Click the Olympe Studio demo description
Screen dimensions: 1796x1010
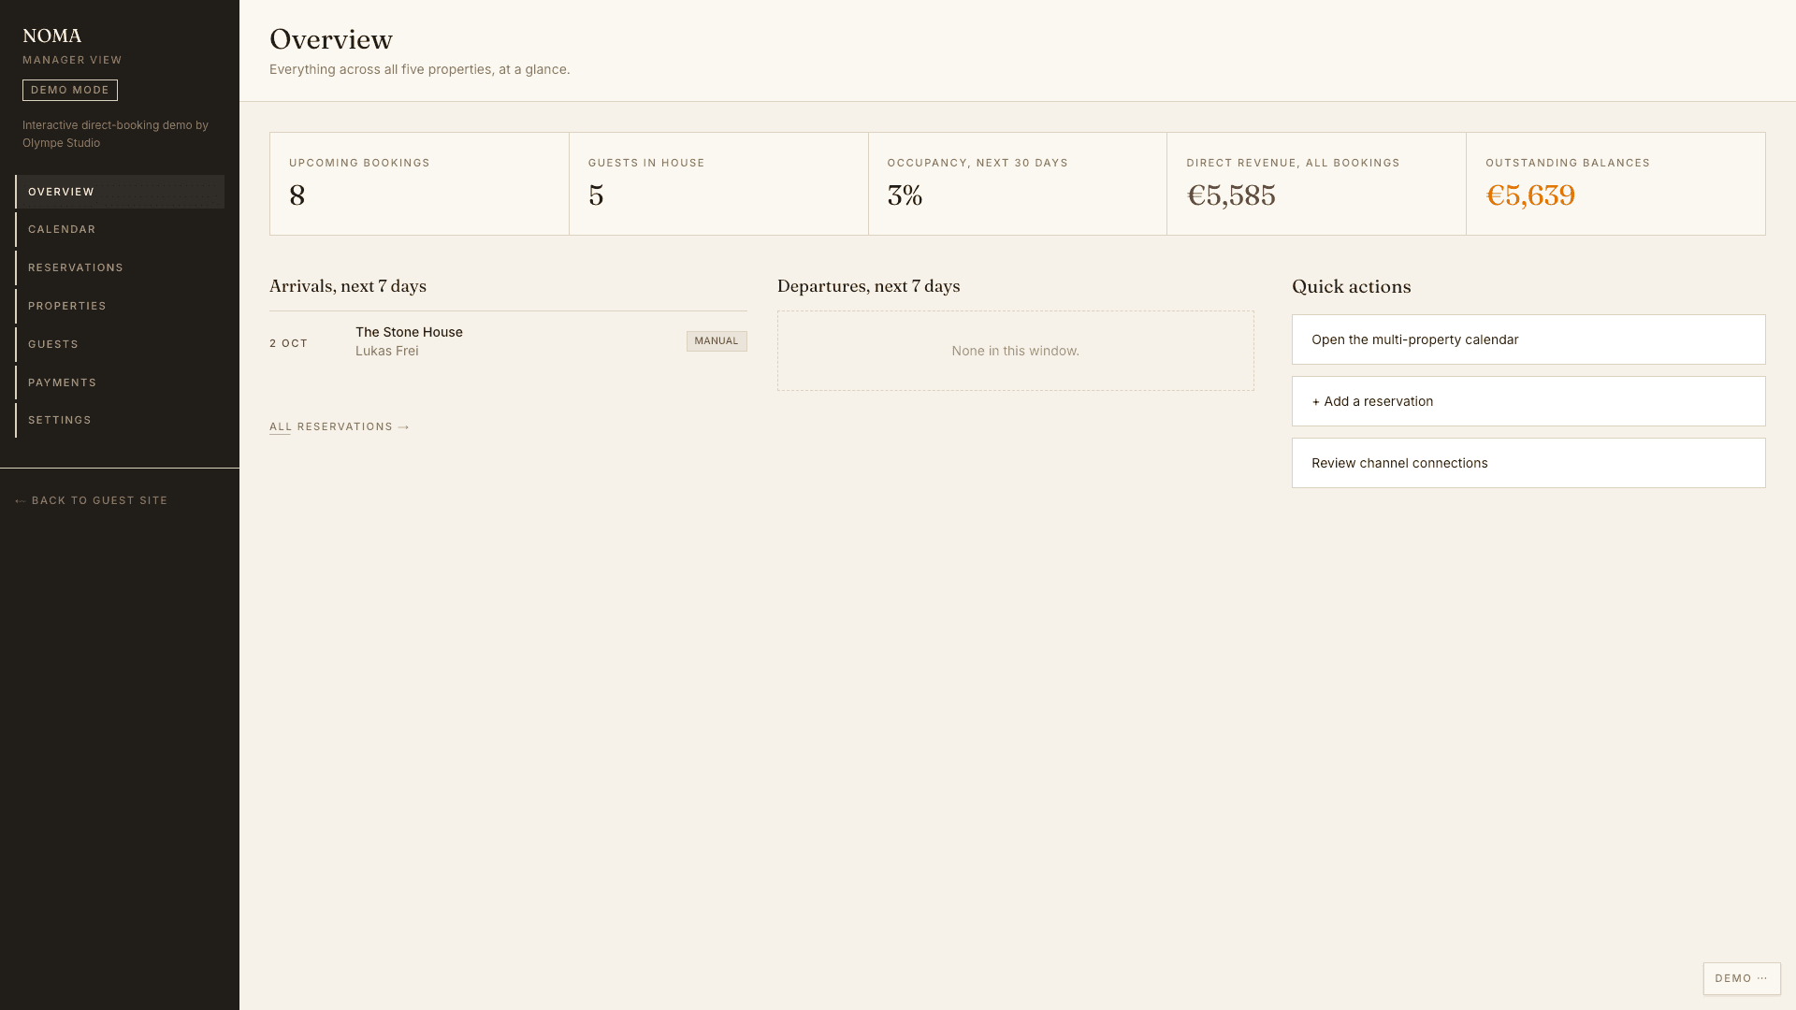point(115,134)
